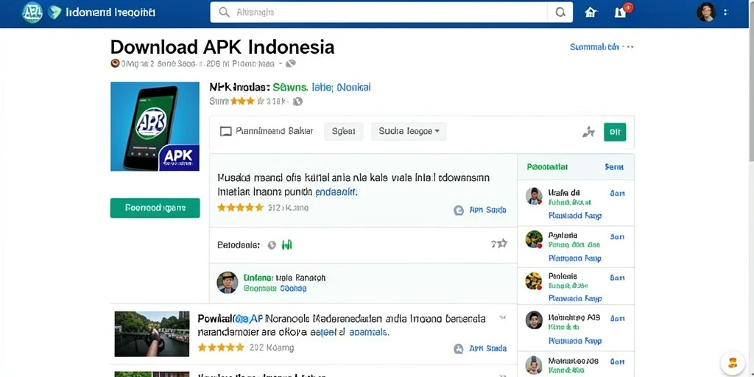Click the blue "Nonkai" link in app title
Viewport: 754px width, 377px height.
coord(354,88)
